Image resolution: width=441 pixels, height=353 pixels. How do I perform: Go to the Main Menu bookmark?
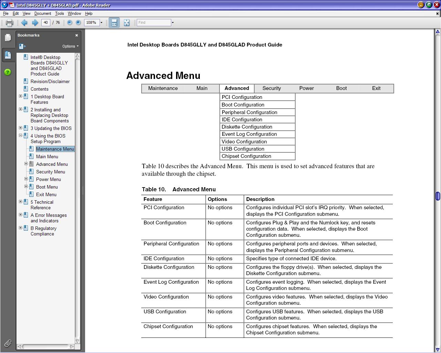click(x=47, y=157)
